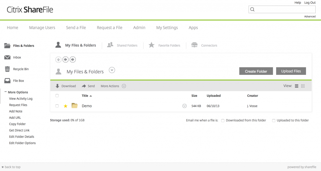Click the File Box tray icon
Image resolution: width=321 pixels, height=171 pixels.
7,80
